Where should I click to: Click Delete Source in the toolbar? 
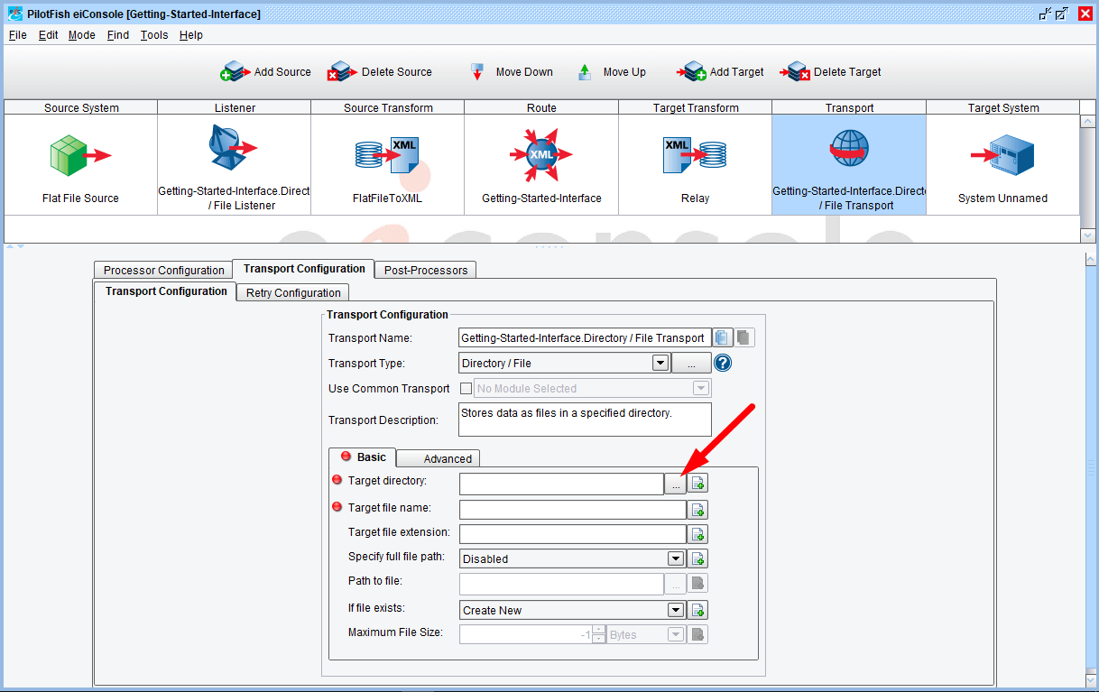point(380,72)
